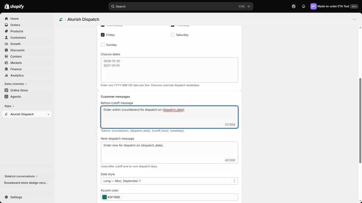This screenshot has width=362, height=203.
Task: Uncheck the Friday checkbox
Action: 103,35
